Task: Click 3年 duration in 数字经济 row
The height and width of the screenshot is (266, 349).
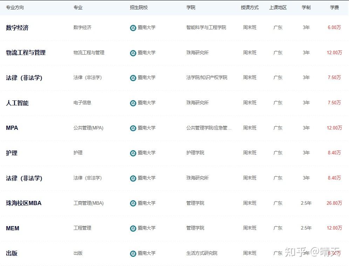Action: (x=306, y=27)
